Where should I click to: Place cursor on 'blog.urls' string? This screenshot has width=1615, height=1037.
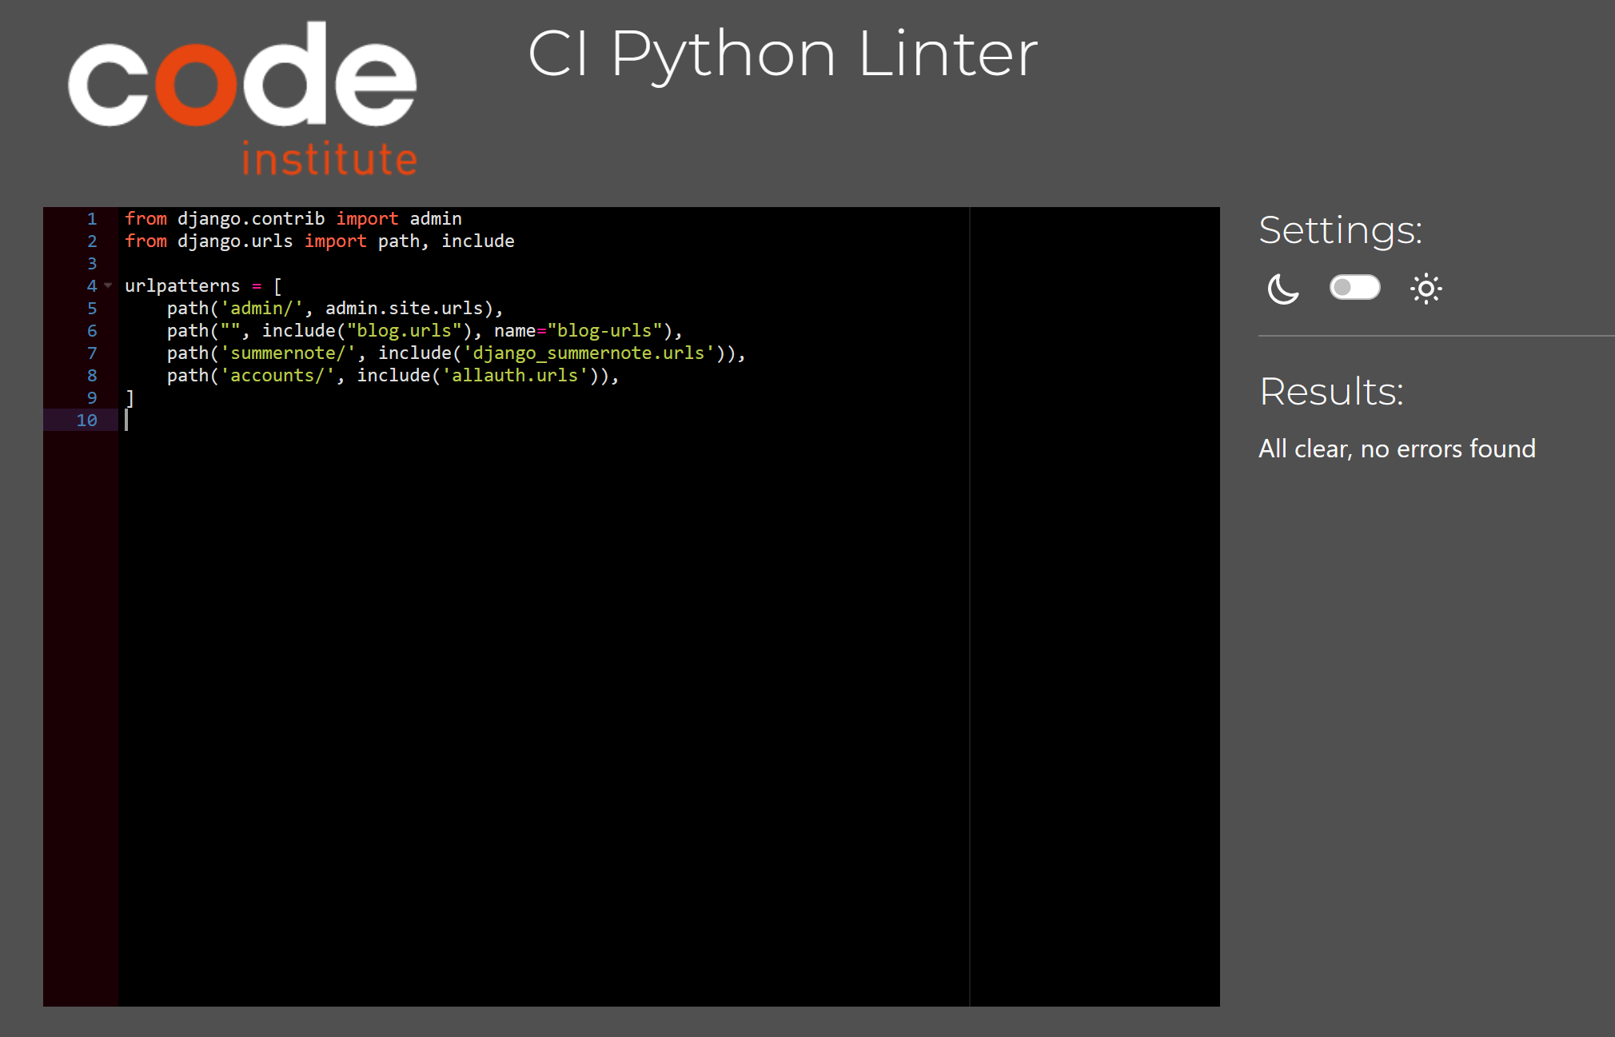click(x=404, y=331)
